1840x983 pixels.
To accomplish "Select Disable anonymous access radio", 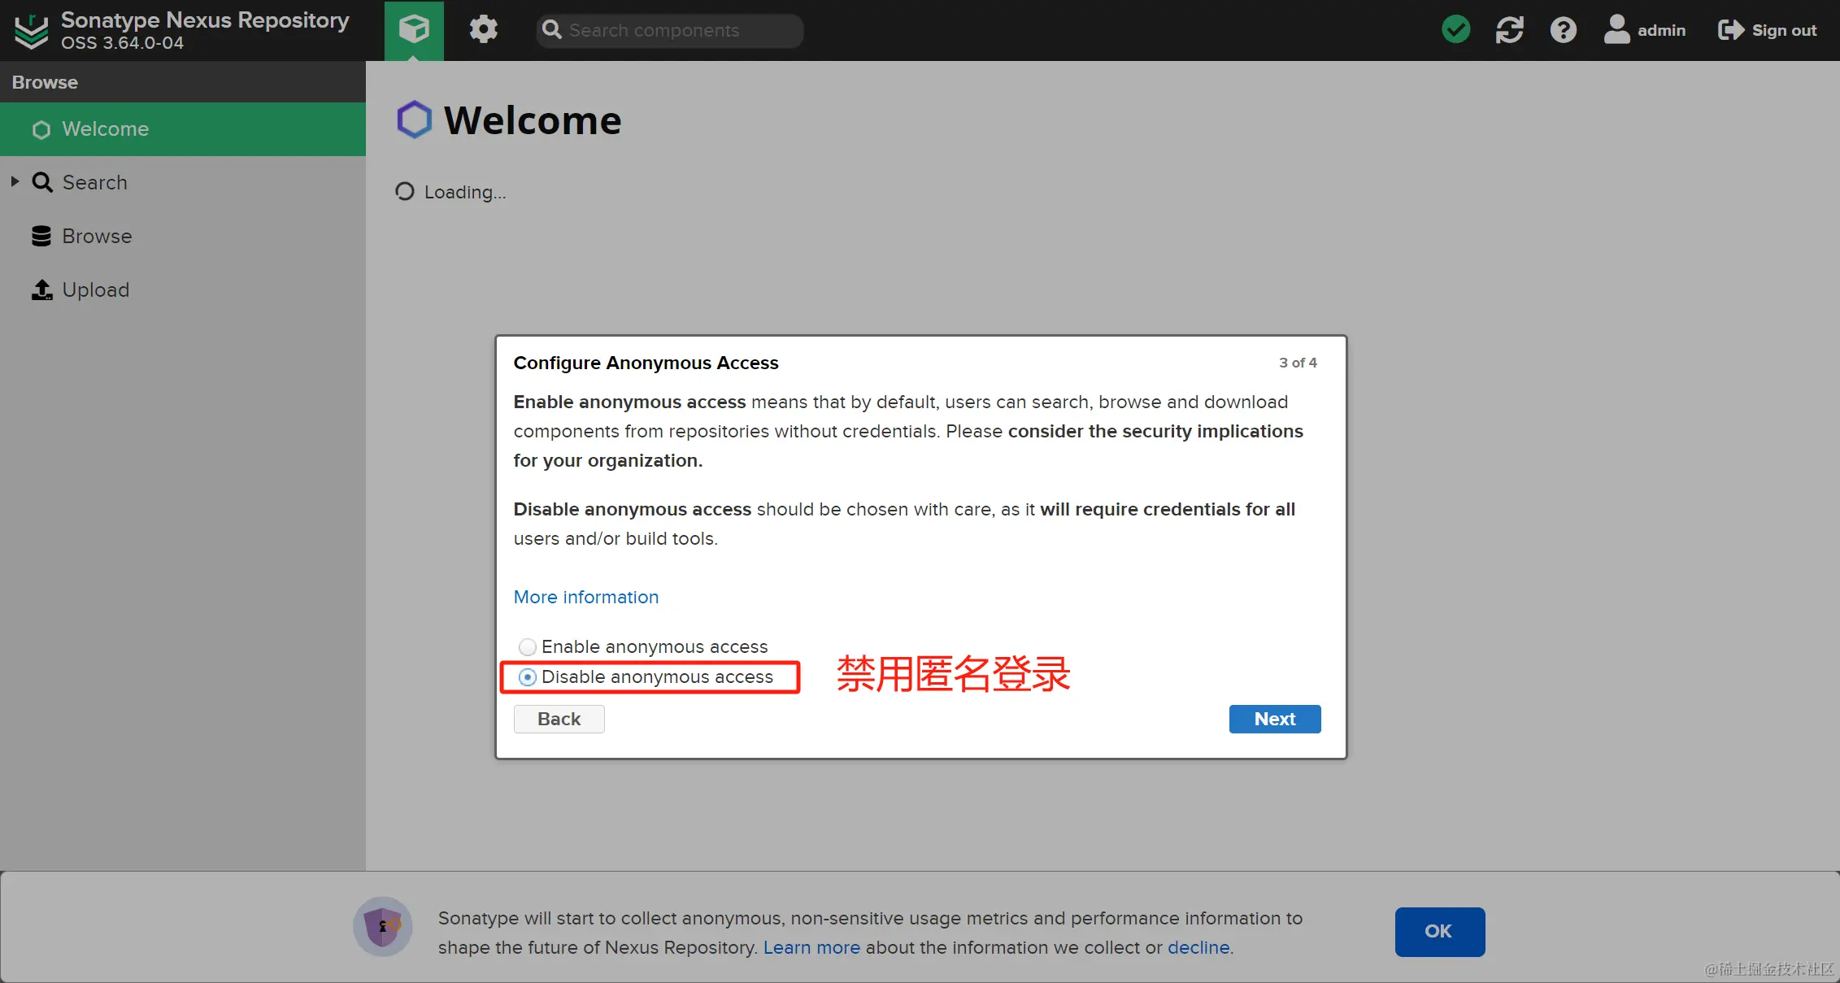I will [x=528, y=677].
